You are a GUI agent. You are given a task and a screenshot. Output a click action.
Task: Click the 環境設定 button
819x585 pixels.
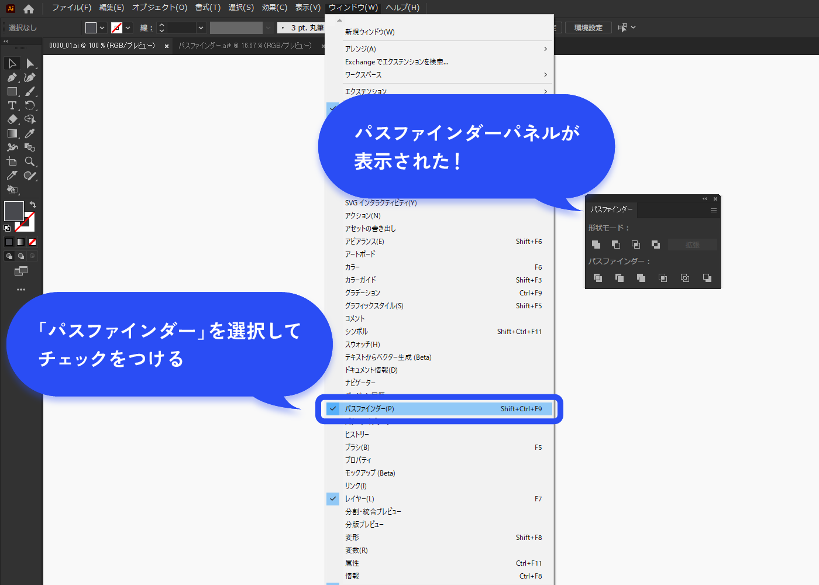588,27
